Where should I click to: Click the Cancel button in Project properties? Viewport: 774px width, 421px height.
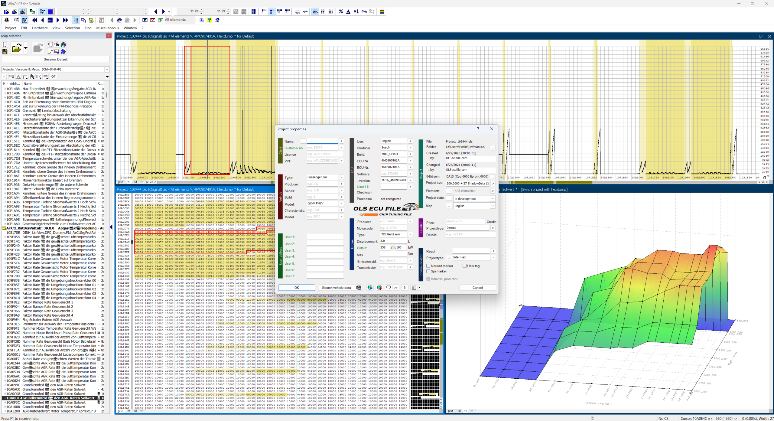(477, 288)
